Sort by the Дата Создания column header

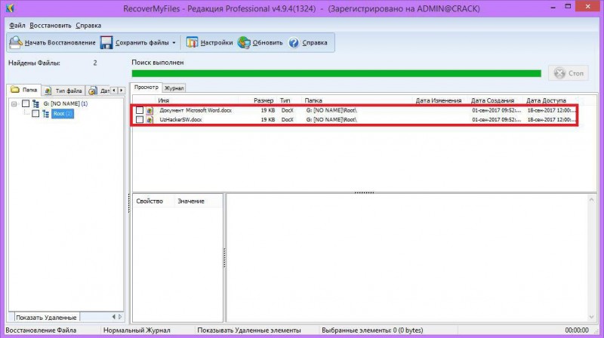(492, 100)
